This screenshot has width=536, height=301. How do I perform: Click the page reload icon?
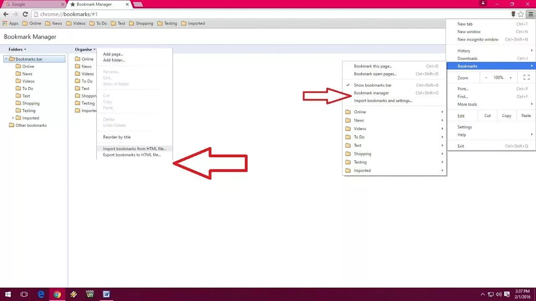25,14
